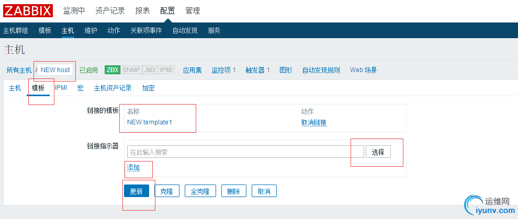Click the 取消 button
The height and width of the screenshot is (219, 518).
[x=264, y=191]
